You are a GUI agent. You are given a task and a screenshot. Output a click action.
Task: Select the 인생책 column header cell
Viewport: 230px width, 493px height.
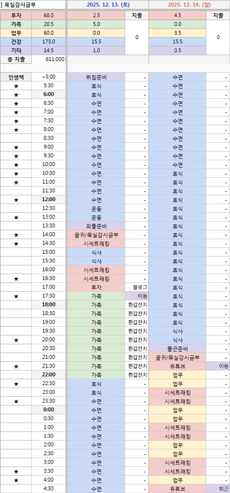pos(16,77)
